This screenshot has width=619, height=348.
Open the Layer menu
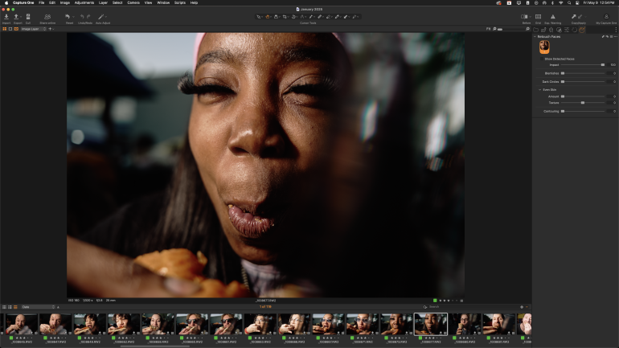tap(103, 2)
